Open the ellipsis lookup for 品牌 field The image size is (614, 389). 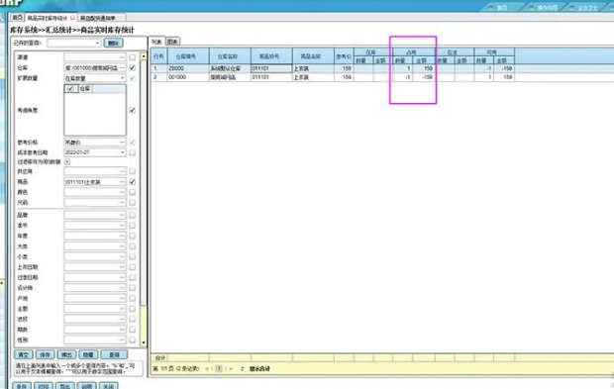pyautogui.click(x=122, y=215)
